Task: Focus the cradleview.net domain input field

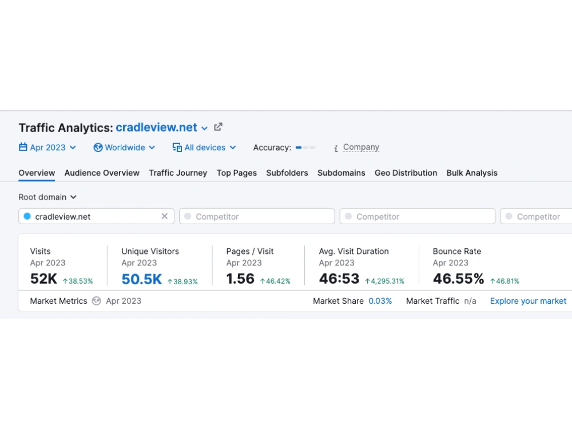Action: click(96, 216)
